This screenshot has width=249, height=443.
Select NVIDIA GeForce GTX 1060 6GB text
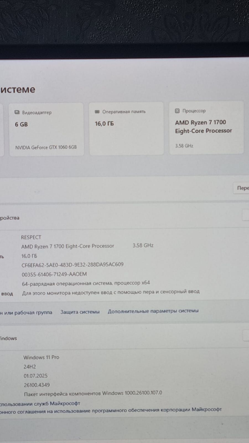[x=46, y=147]
